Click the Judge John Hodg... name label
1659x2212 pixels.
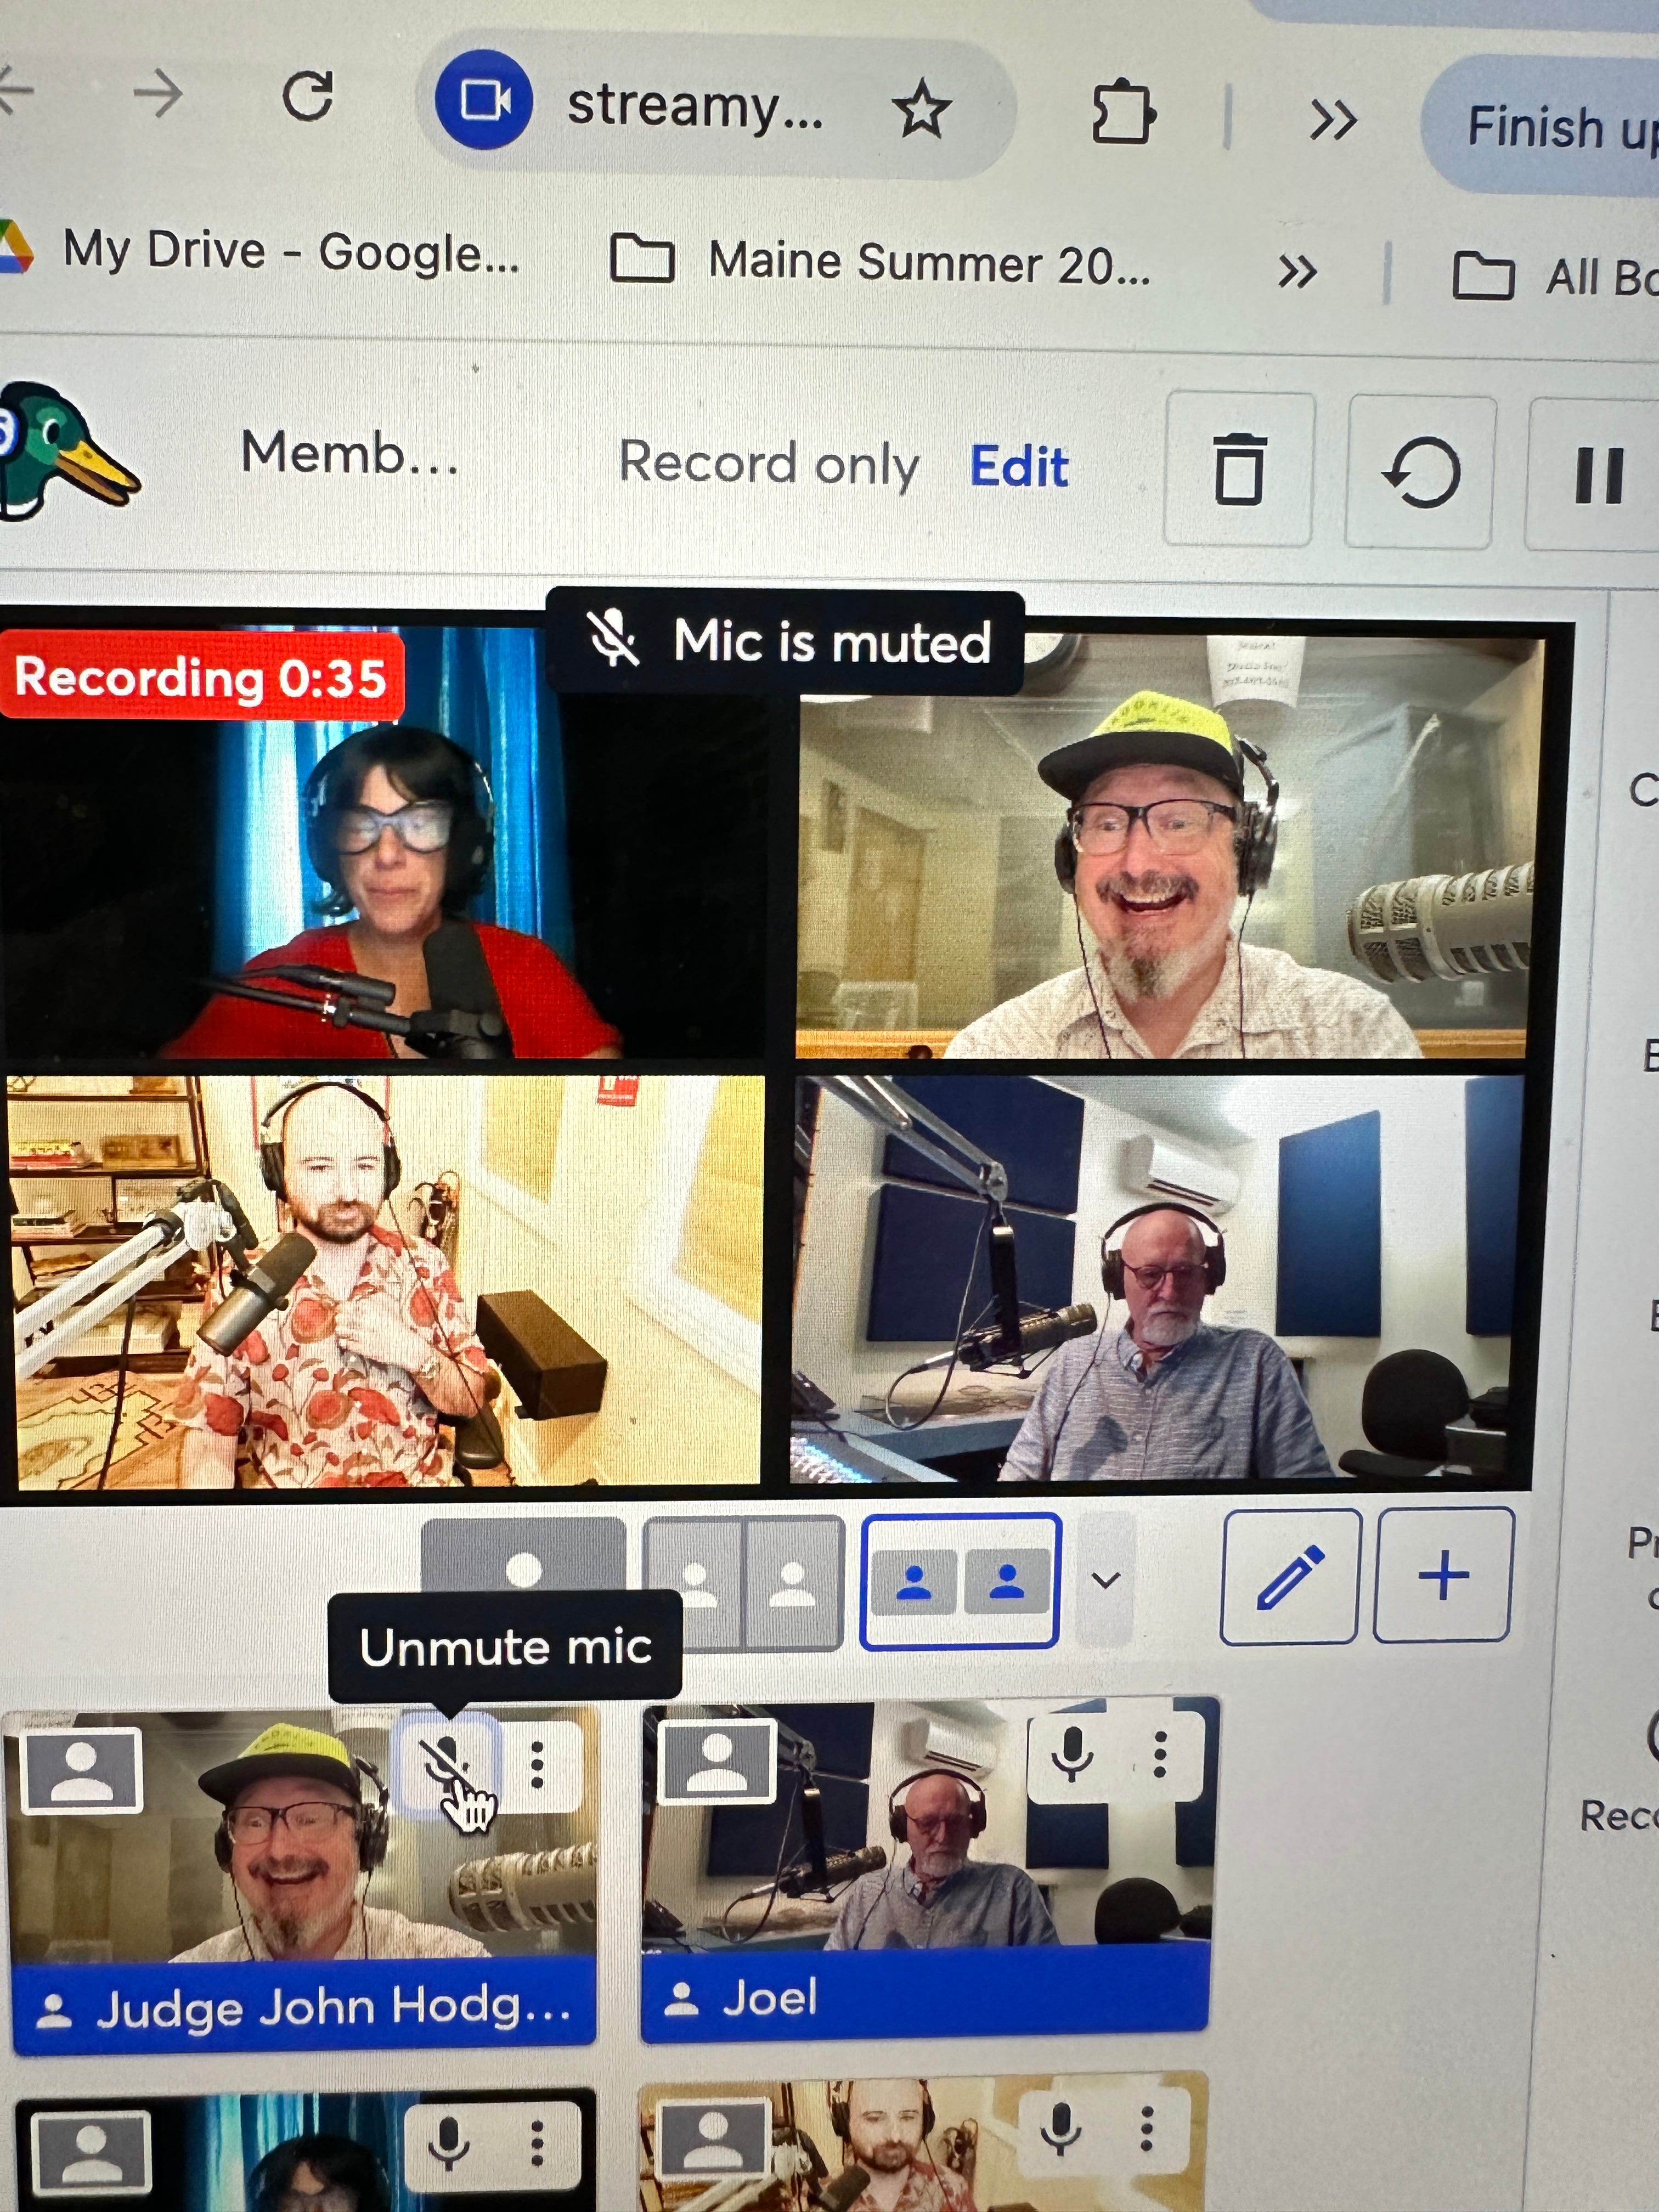click(x=304, y=2007)
